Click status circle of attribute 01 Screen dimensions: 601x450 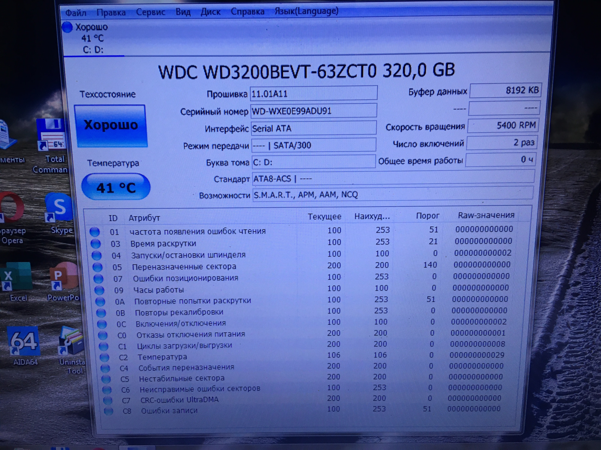click(x=95, y=232)
